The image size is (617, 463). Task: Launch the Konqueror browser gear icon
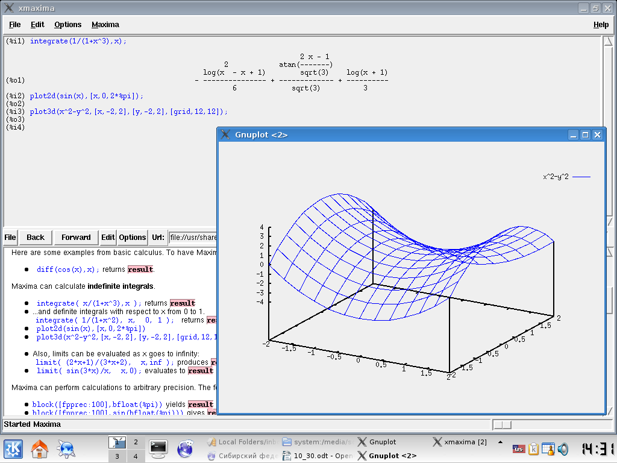click(x=66, y=449)
